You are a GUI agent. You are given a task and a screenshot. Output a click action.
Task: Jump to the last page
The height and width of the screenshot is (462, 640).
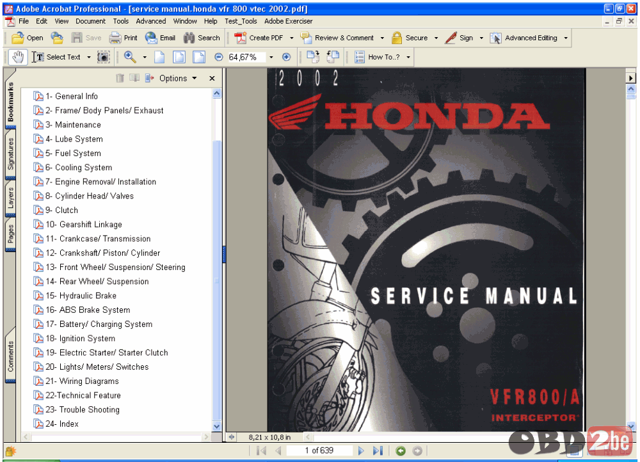[378, 450]
